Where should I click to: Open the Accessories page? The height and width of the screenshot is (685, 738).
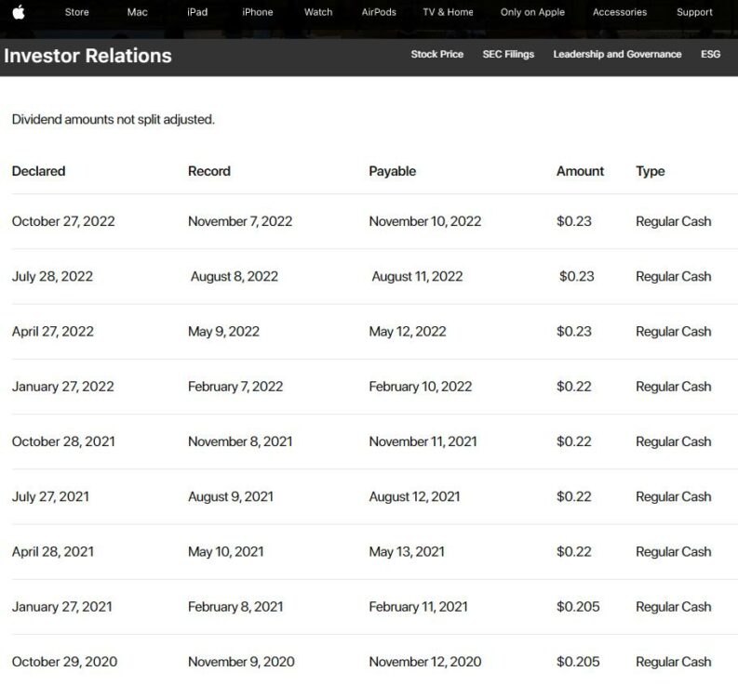click(x=619, y=12)
